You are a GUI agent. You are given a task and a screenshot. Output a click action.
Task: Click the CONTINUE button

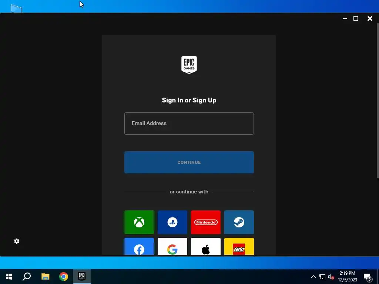click(x=189, y=162)
